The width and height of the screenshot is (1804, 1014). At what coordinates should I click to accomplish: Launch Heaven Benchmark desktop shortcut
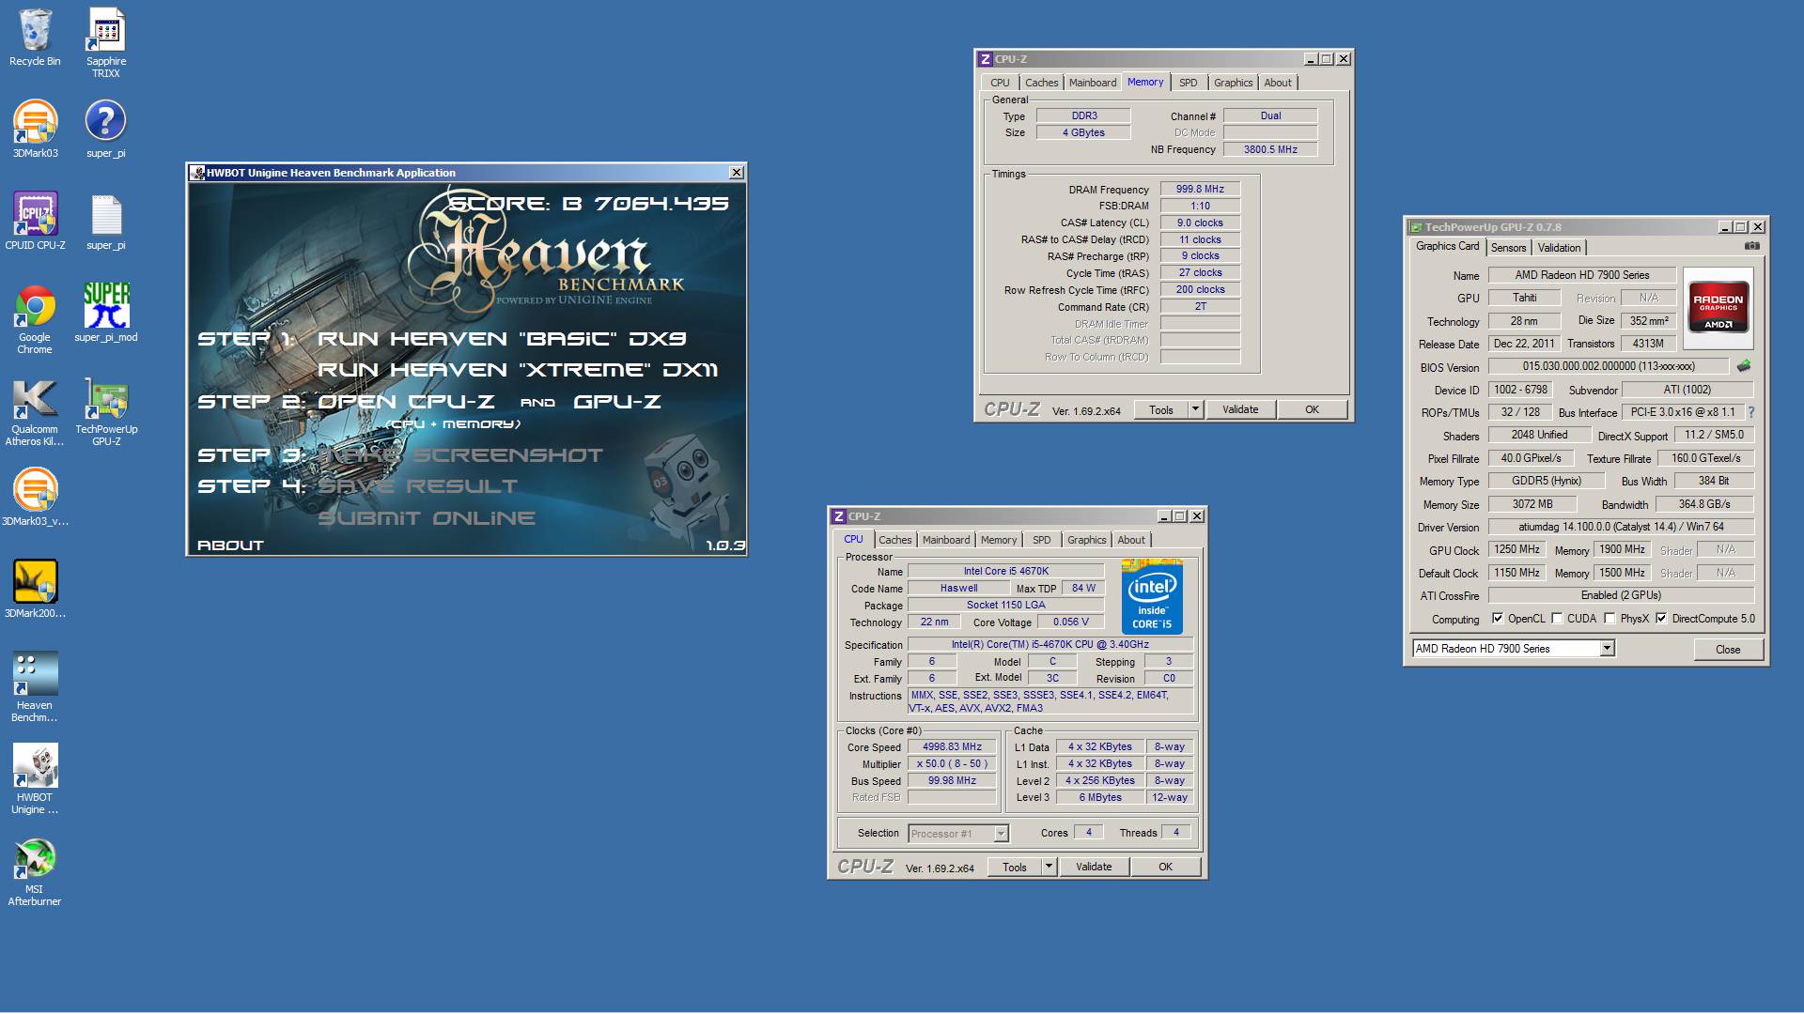[x=35, y=687]
